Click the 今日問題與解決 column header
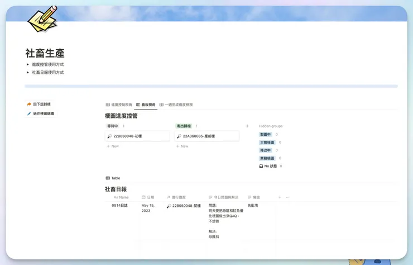Screen dimensions: 413x265 coord(223,197)
